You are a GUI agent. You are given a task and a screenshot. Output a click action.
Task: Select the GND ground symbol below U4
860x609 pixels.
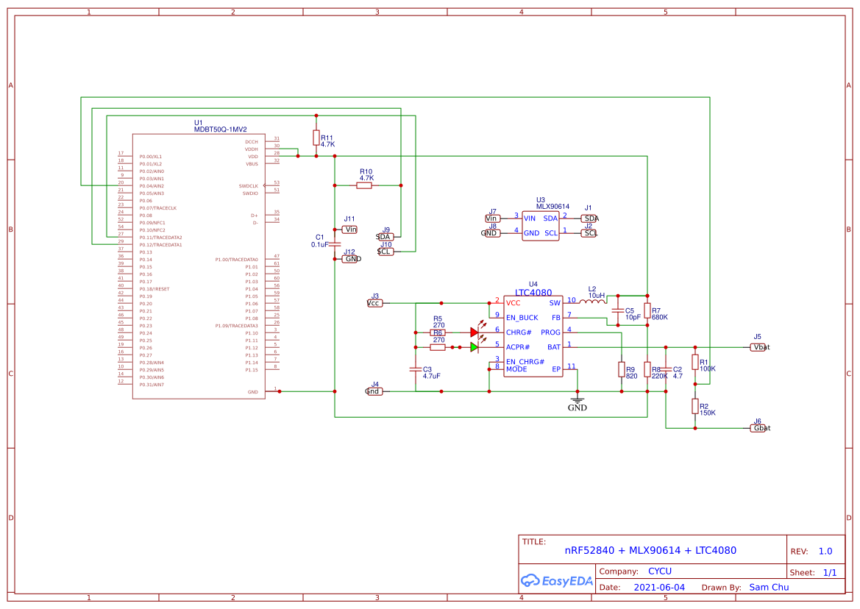[578, 401]
